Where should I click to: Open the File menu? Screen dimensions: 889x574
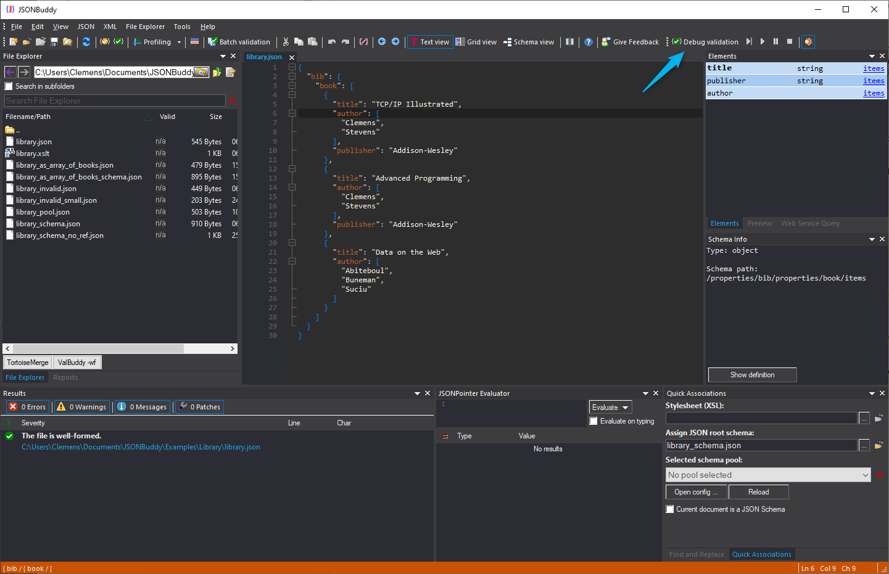[x=17, y=27]
